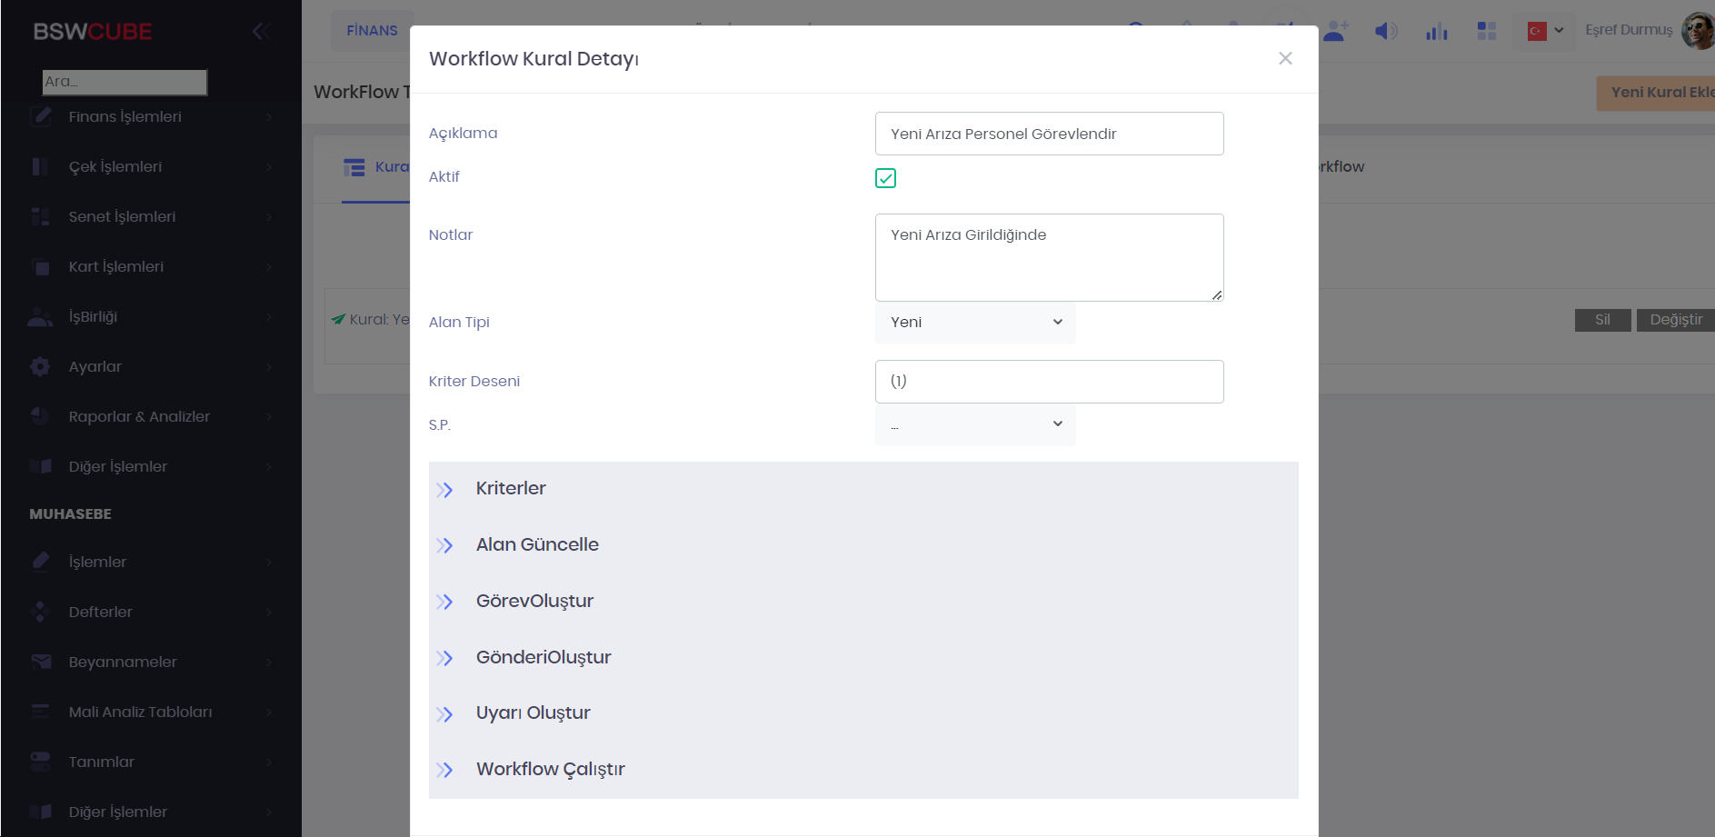Open Raporlar & Analizler menu
The height and width of the screenshot is (837, 1715).
pos(139,416)
